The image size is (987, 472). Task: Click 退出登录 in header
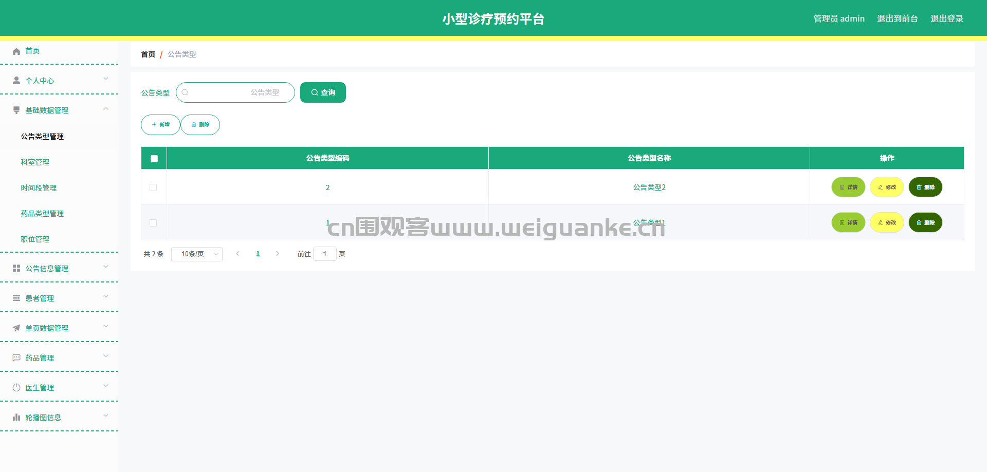(x=947, y=18)
